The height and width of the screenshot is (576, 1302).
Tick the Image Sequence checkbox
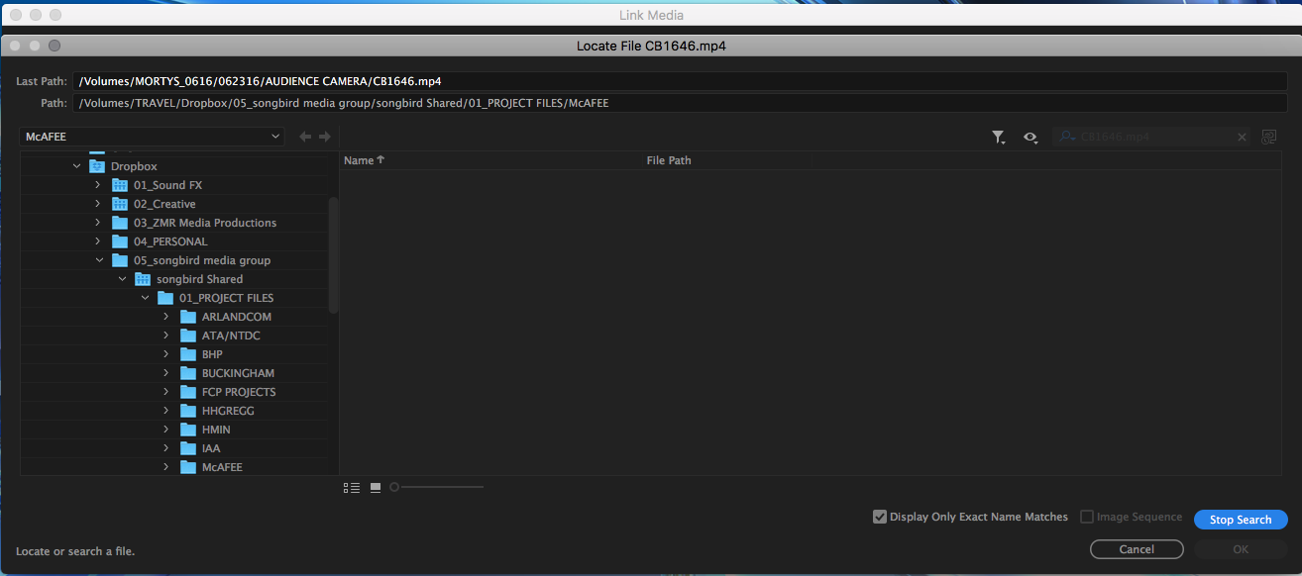click(x=1087, y=517)
